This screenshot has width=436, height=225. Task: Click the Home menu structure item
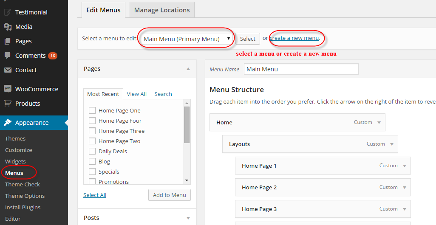(297, 122)
